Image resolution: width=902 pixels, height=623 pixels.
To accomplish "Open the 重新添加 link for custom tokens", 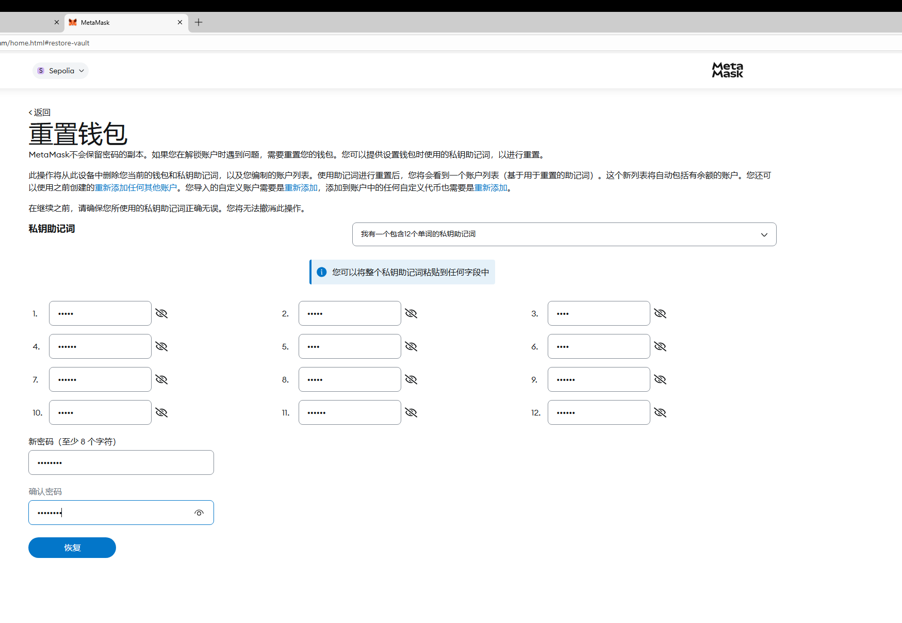I will tap(491, 188).
